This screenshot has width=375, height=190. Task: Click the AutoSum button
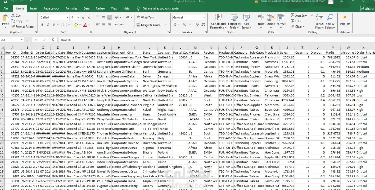(299, 16)
